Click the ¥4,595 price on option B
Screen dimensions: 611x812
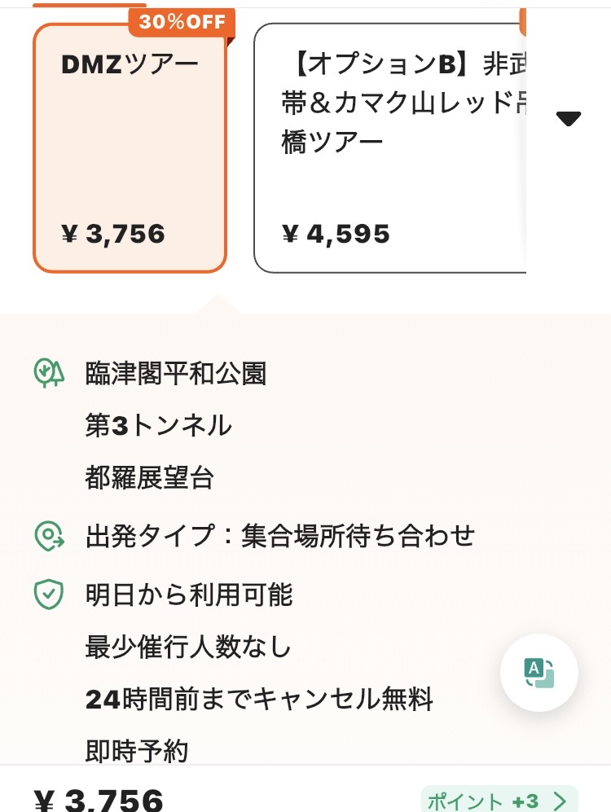[336, 235]
